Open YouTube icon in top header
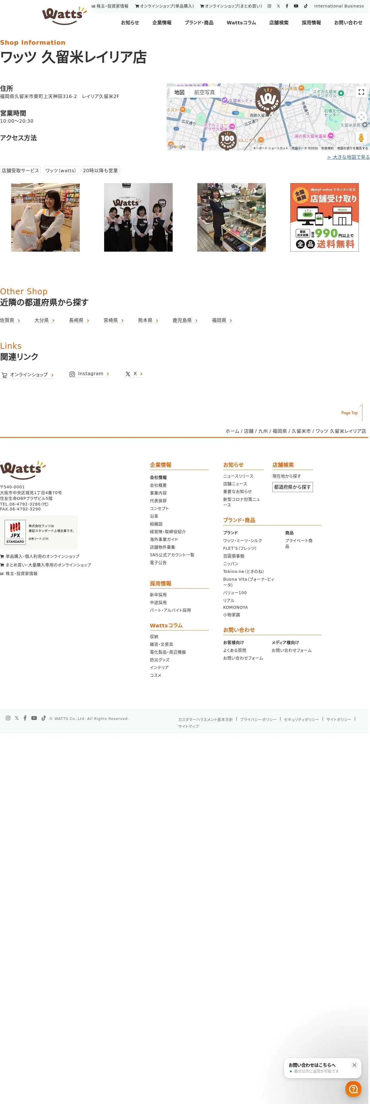 pyautogui.click(x=296, y=6)
